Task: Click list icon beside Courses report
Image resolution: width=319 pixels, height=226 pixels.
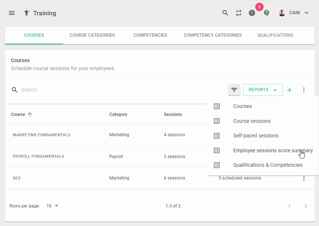Action: (217, 106)
